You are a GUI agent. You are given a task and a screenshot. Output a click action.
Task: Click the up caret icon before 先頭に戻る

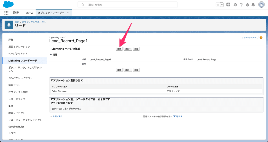[51, 116]
